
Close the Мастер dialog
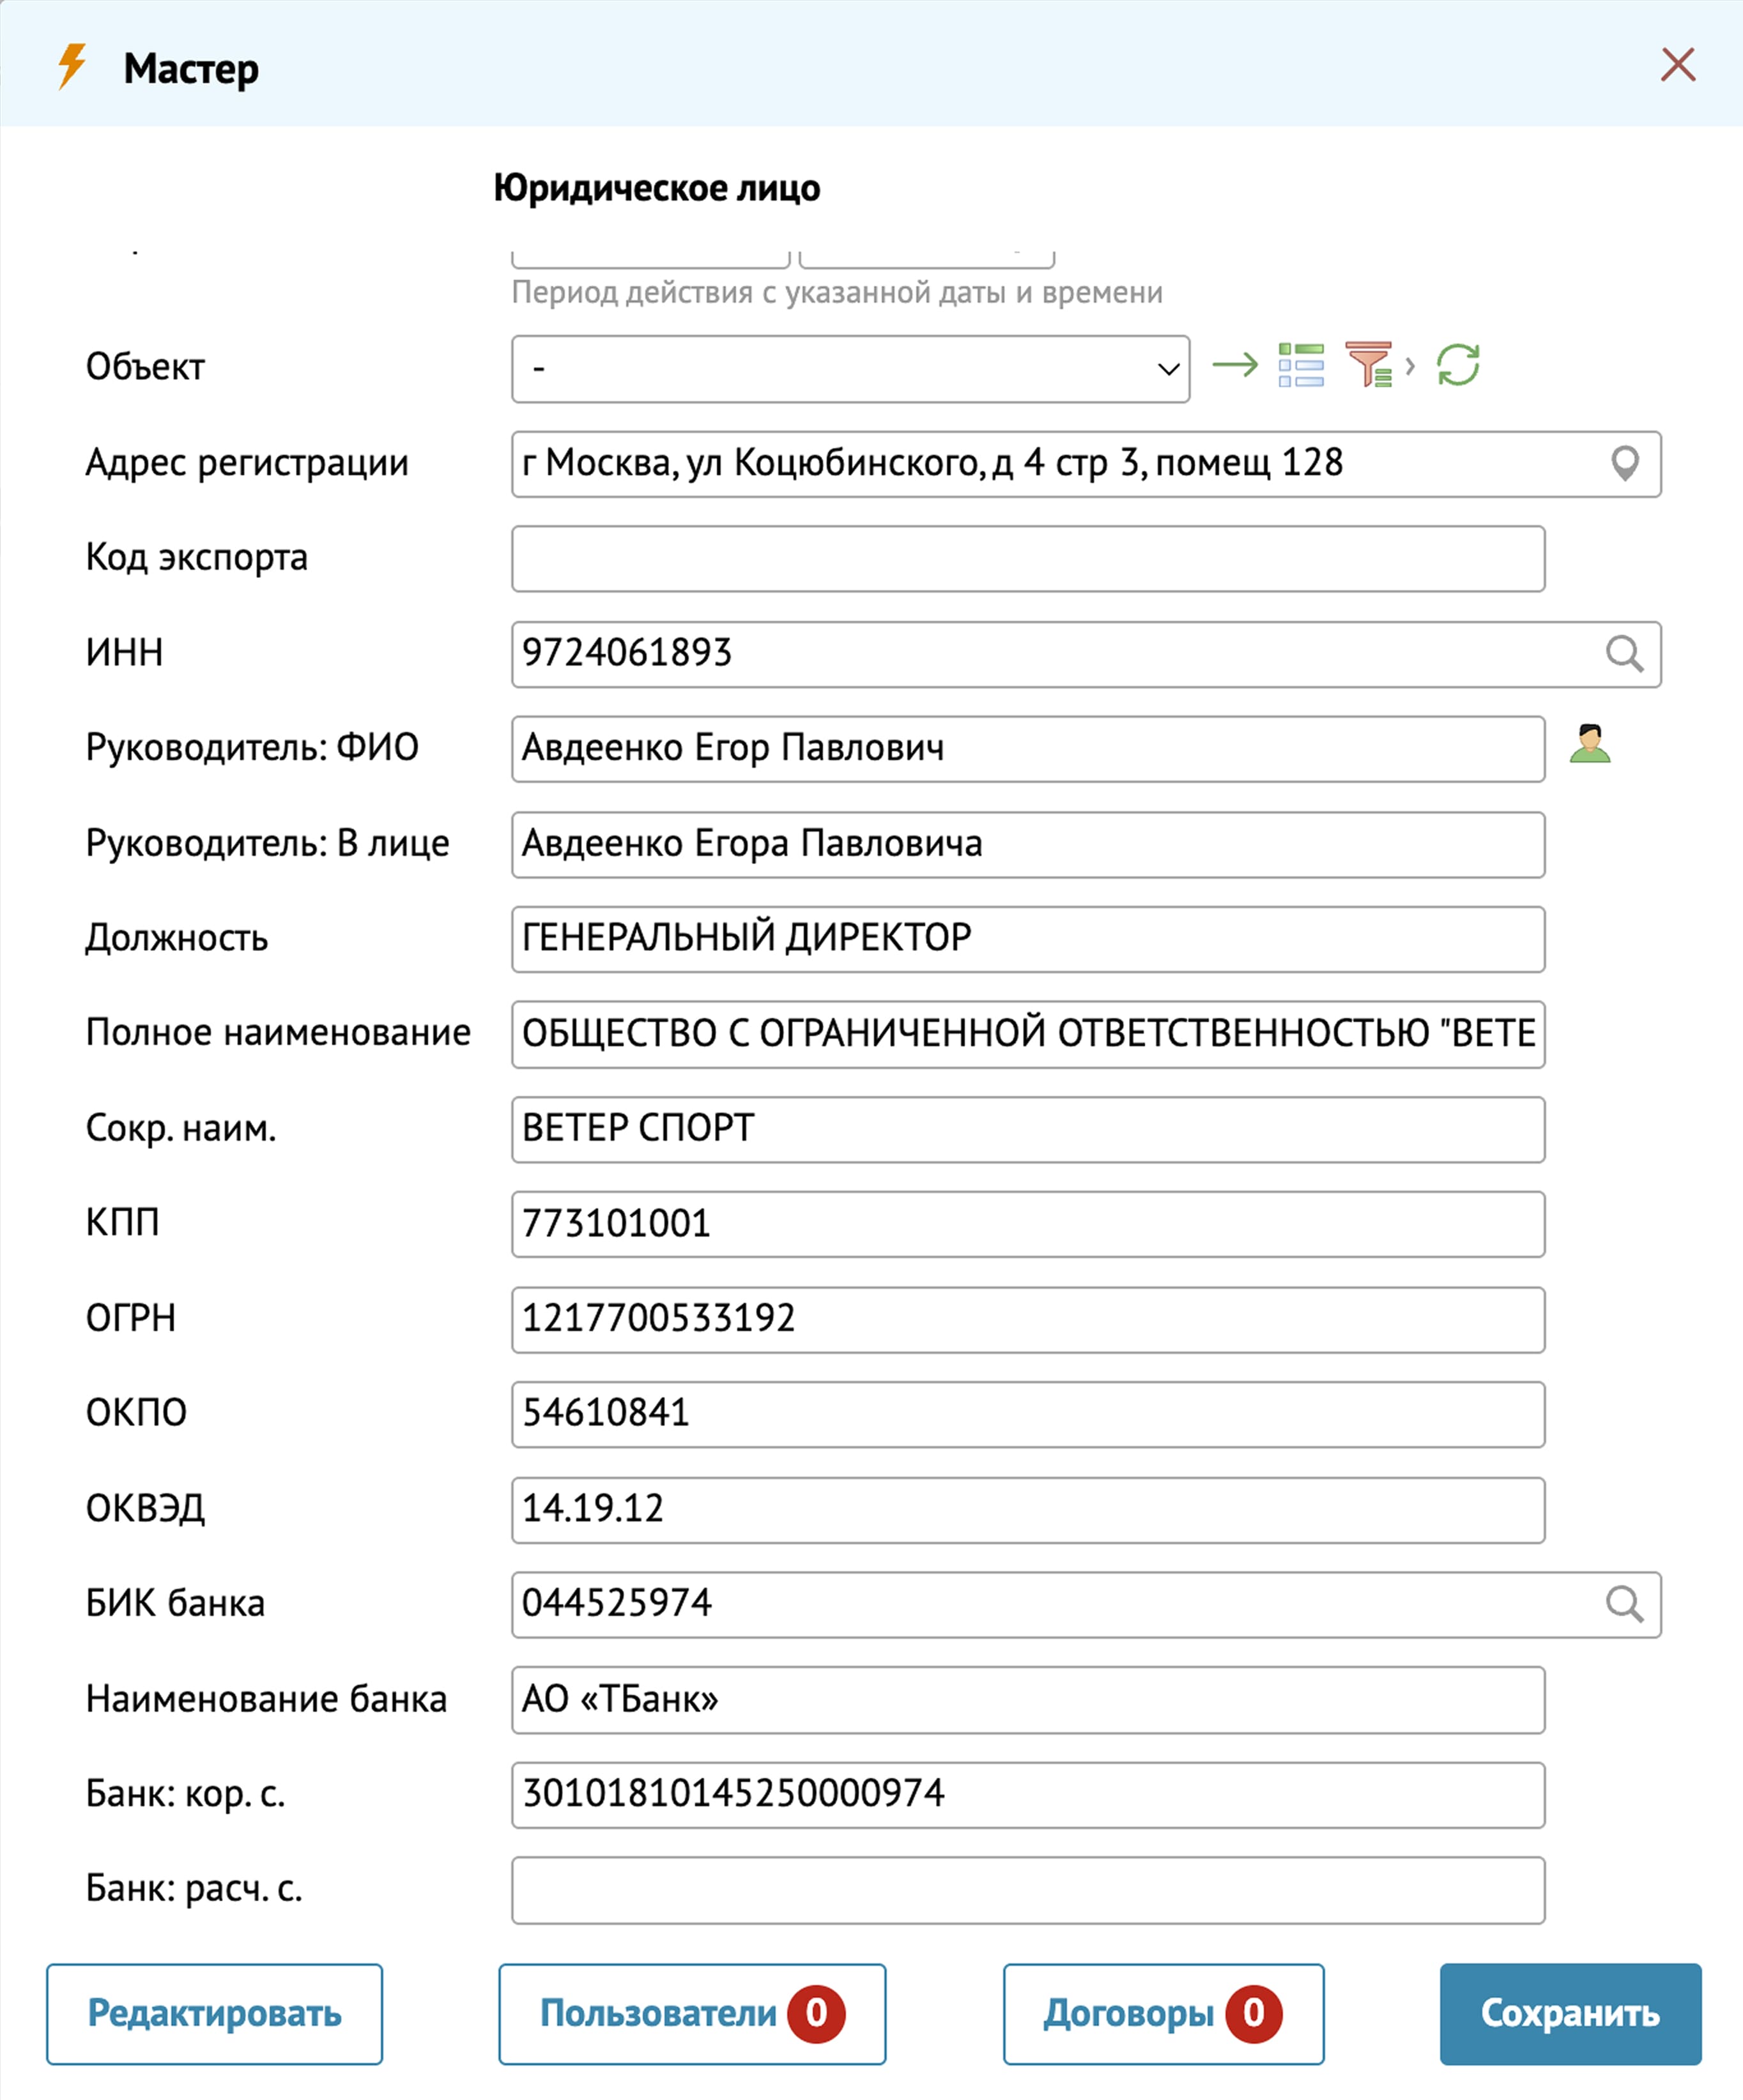click(1677, 65)
